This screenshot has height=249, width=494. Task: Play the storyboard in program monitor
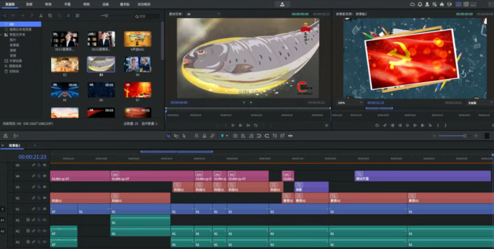click(x=407, y=125)
